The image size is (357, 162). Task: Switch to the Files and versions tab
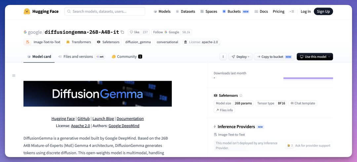pyautogui.click(x=76, y=57)
